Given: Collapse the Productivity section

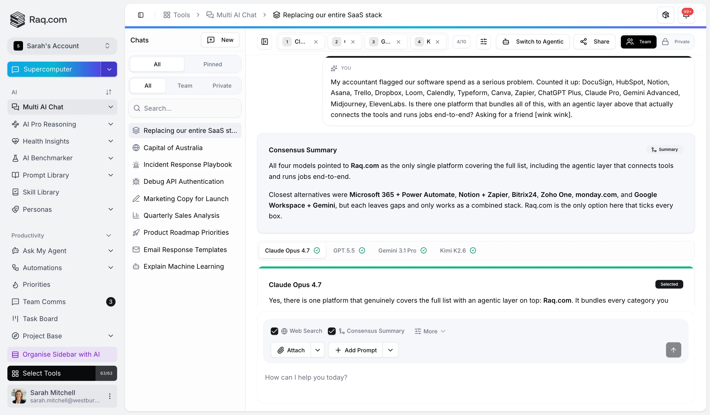Looking at the screenshot, I should pyautogui.click(x=109, y=236).
